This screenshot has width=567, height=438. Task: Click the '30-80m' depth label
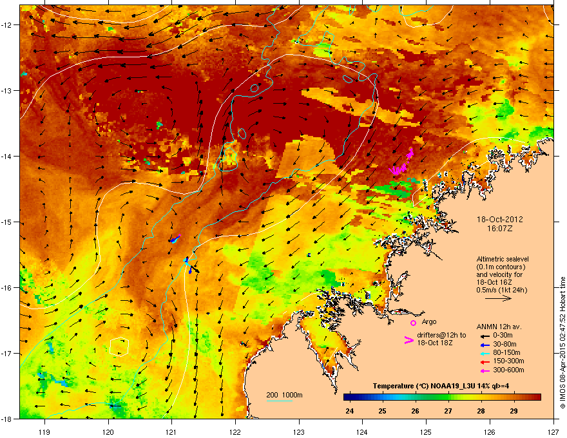(x=505, y=344)
